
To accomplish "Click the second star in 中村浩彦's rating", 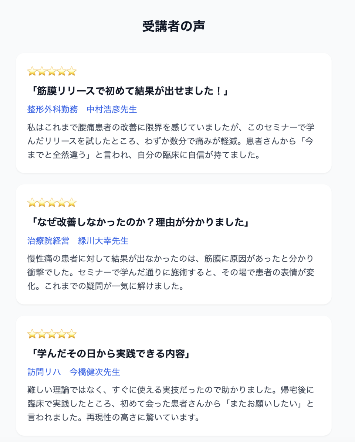I will 42,71.
